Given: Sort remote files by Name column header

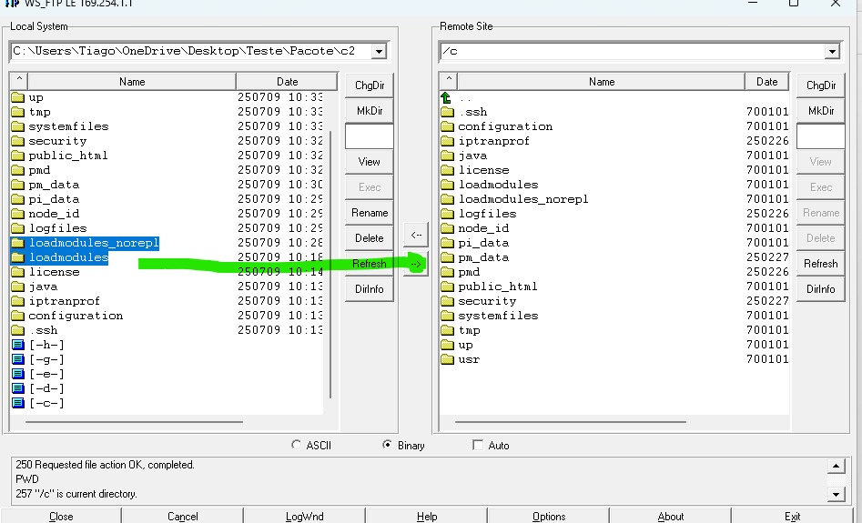Looking at the screenshot, I should coord(602,82).
